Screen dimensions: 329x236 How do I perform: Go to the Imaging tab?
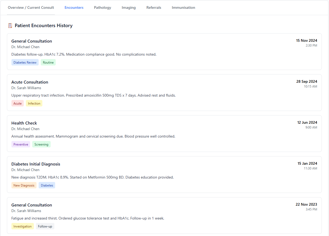coord(129,7)
